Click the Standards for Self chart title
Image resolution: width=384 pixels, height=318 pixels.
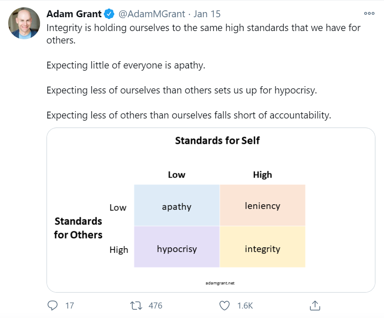point(217,140)
